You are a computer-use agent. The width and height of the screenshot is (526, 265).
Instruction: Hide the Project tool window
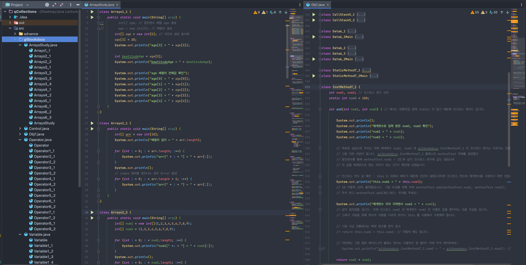pyautogui.click(x=78, y=5)
